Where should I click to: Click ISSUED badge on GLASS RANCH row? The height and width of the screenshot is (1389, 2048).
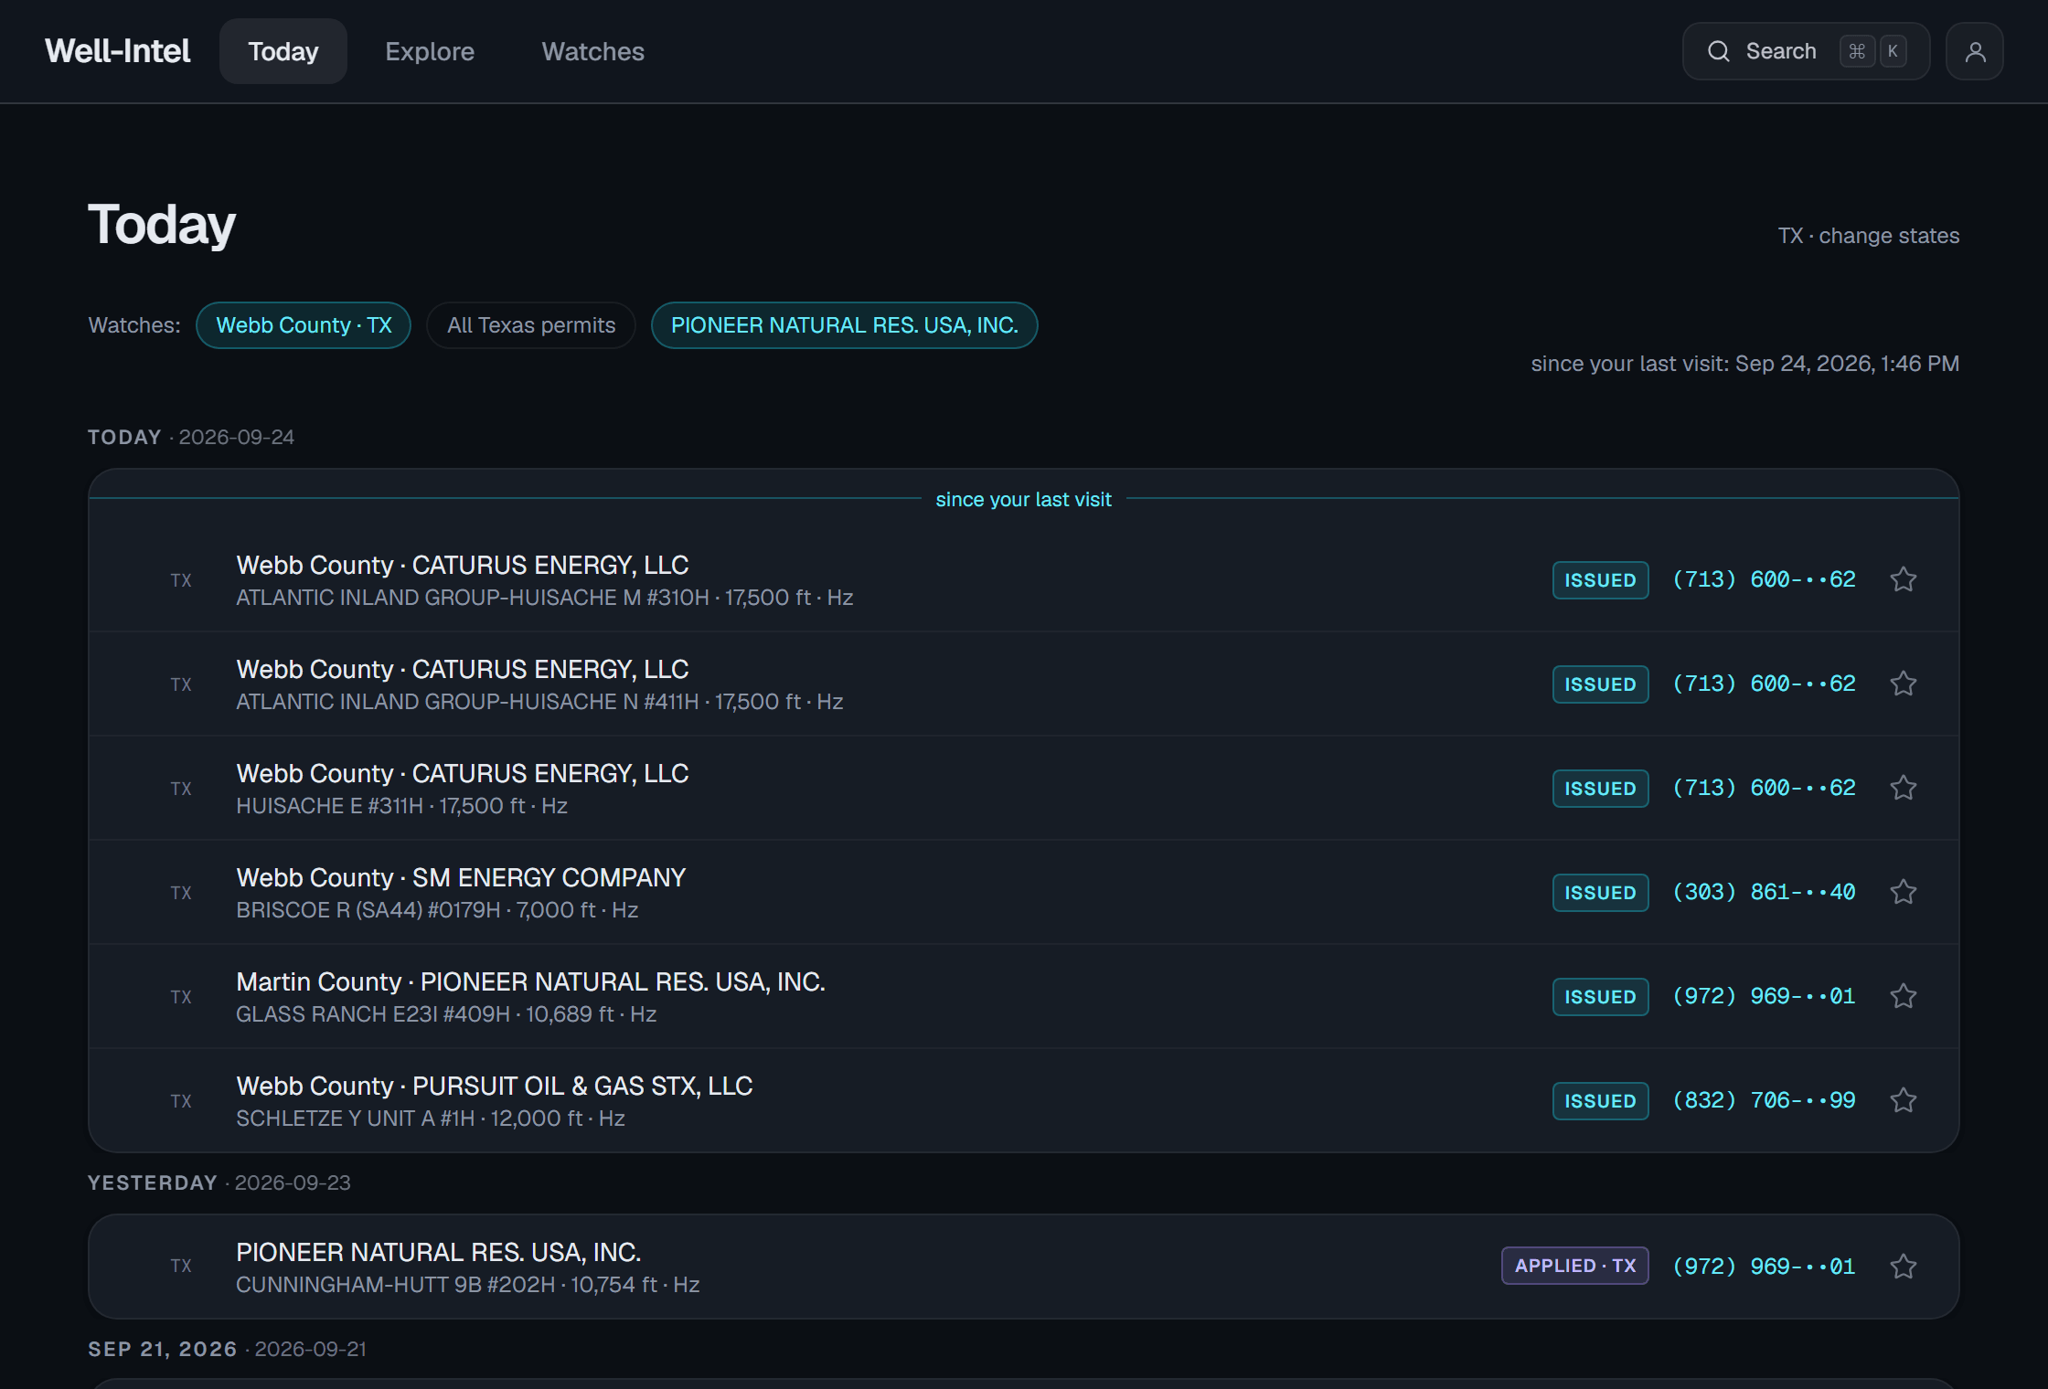click(x=1600, y=997)
